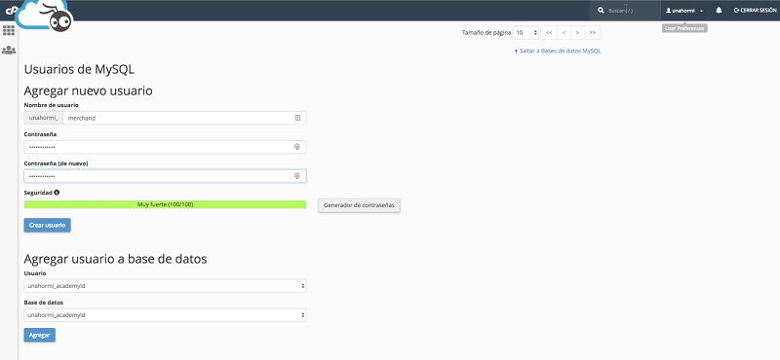Viewport: 780px width, 360px height.
Task: Click the password manager icon in username field
Action: click(x=297, y=118)
